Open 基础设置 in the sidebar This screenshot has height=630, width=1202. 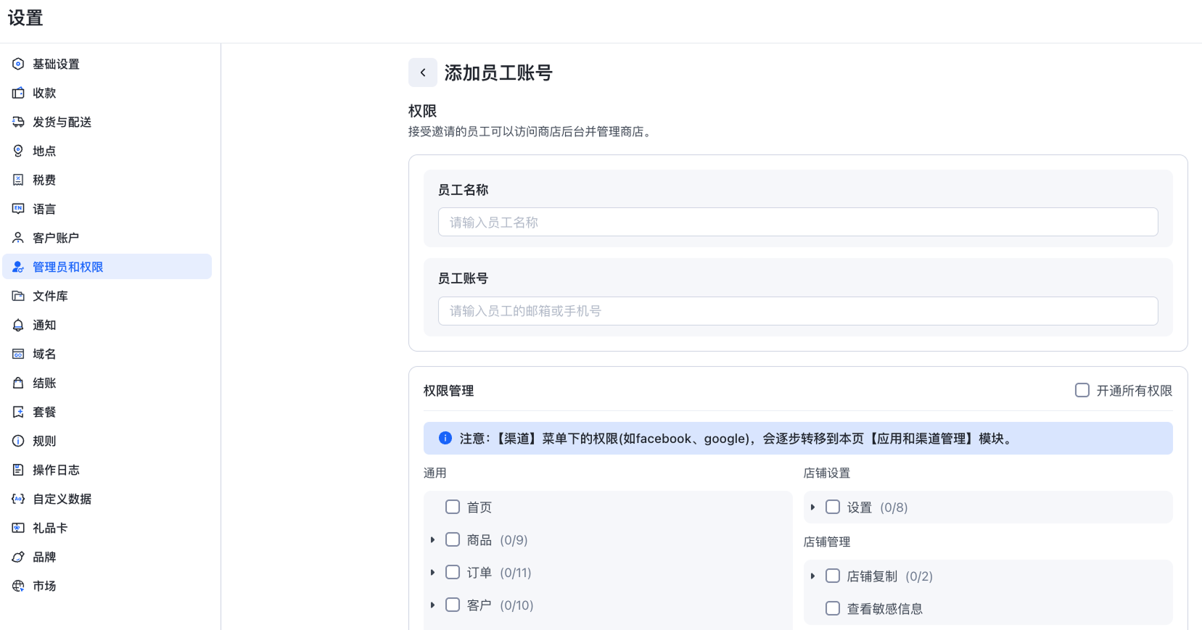[x=107, y=64]
